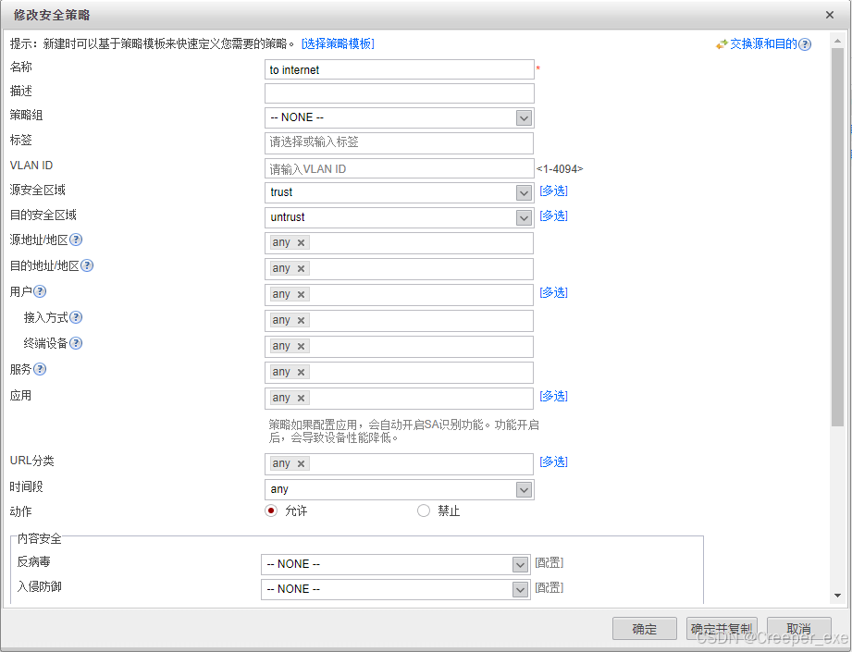The height and width of the screenshot is (652, 852).
Task: Remove the any tag from URL分类
Action: coord(301,464)
